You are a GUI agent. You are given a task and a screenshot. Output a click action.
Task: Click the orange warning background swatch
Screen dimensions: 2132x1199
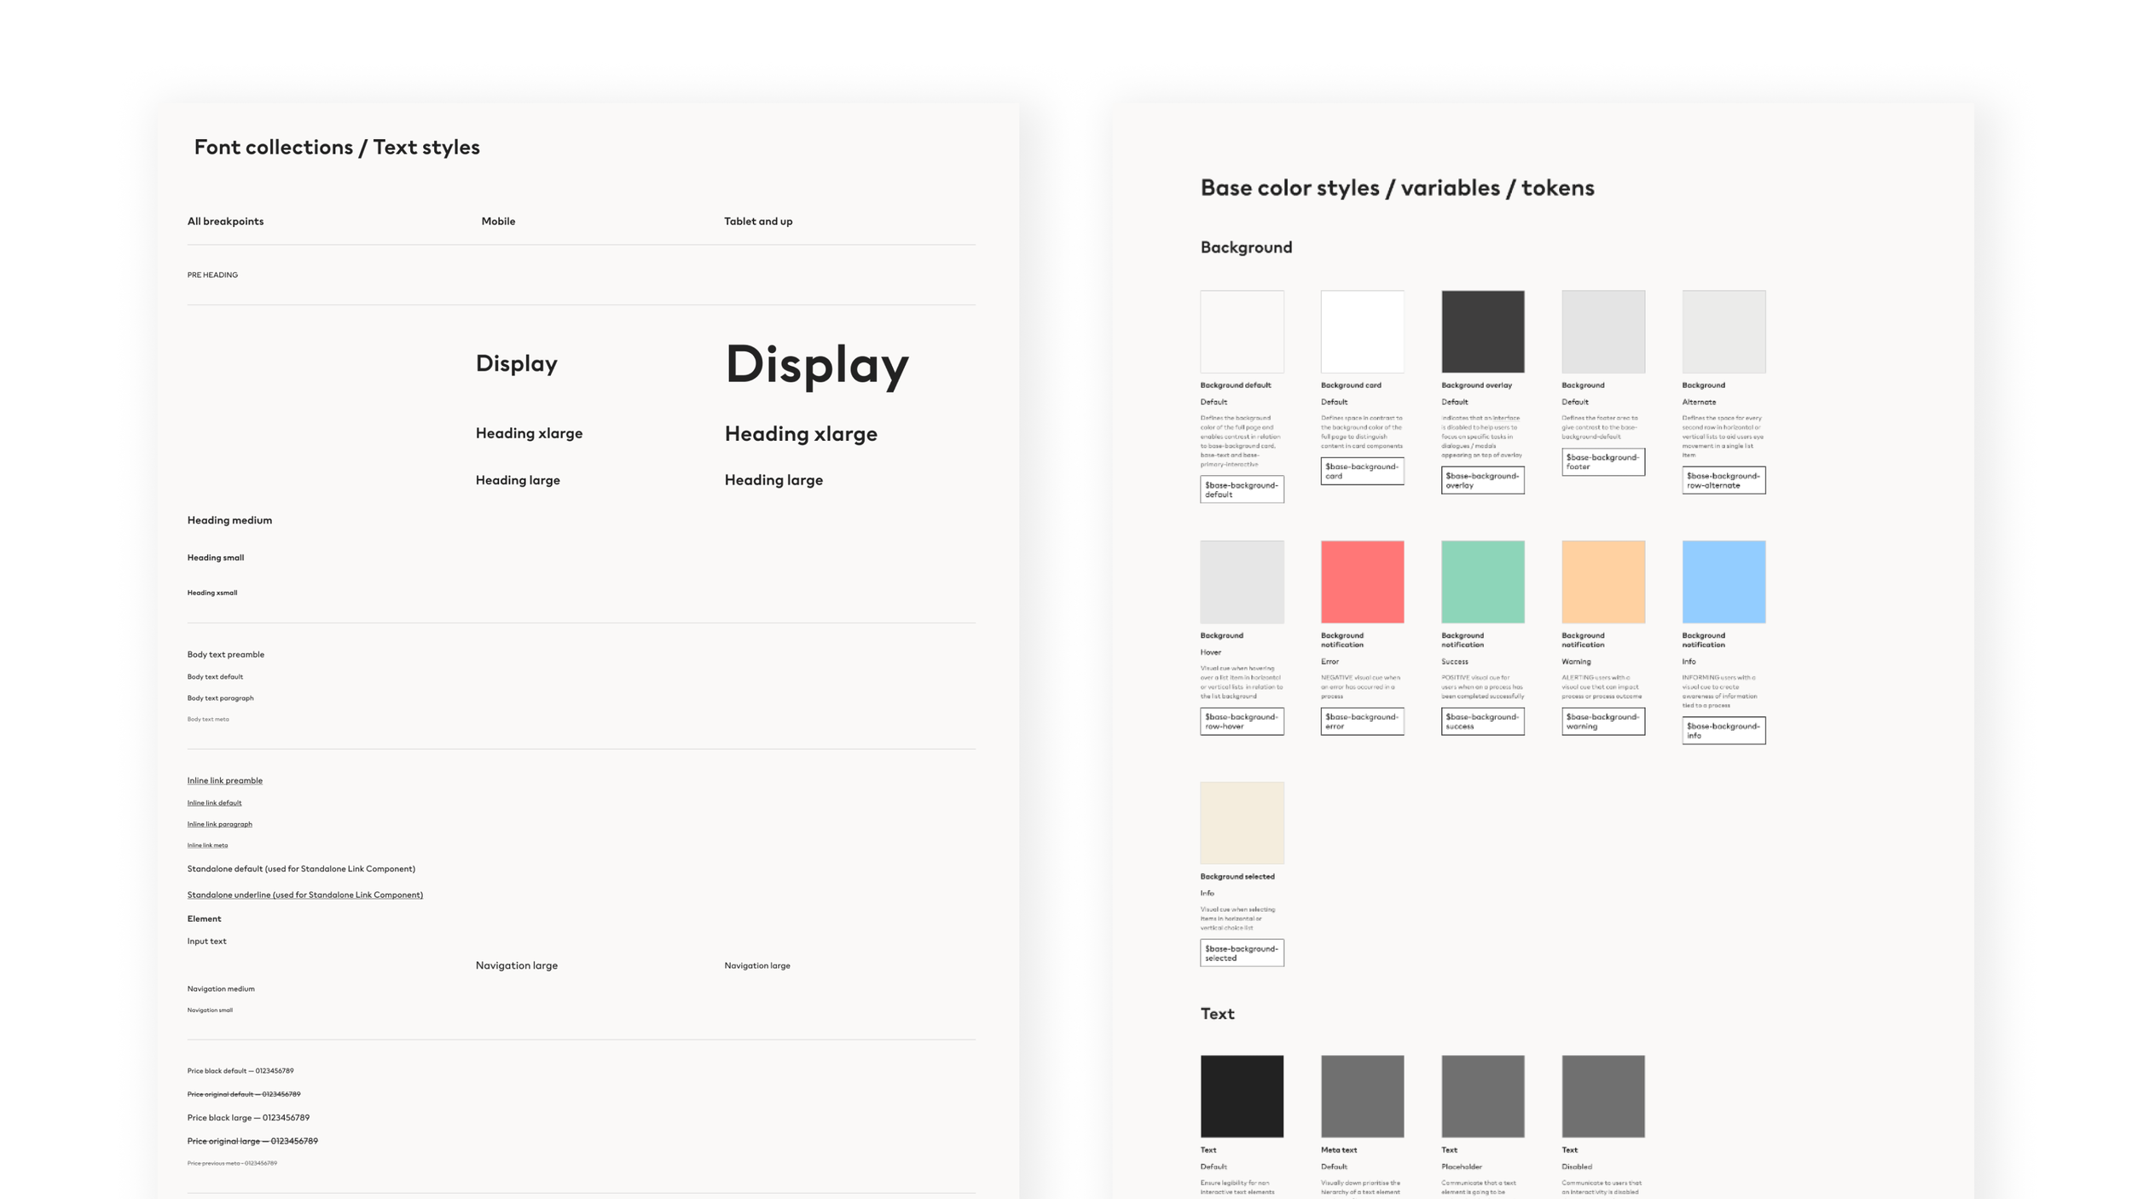1602,582
